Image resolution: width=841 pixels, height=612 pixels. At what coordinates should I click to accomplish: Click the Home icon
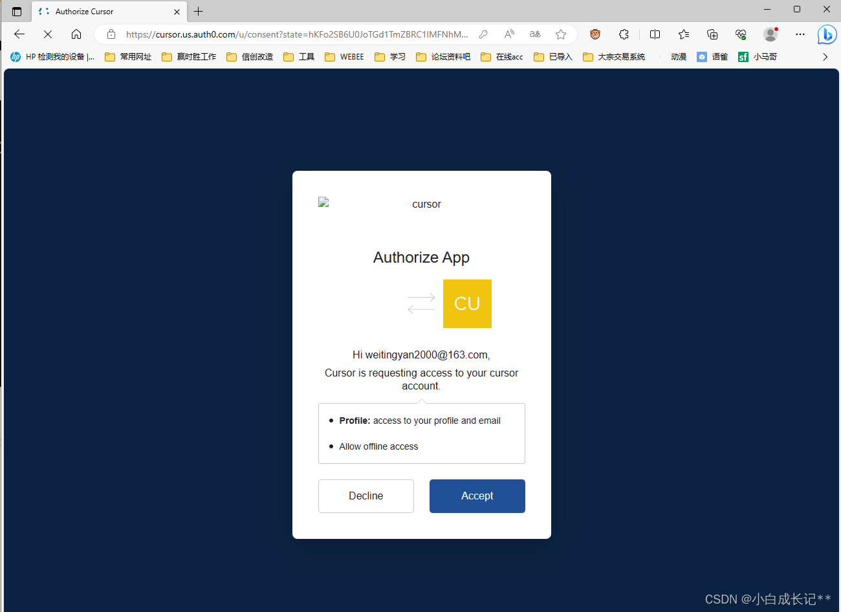[76, 34]
